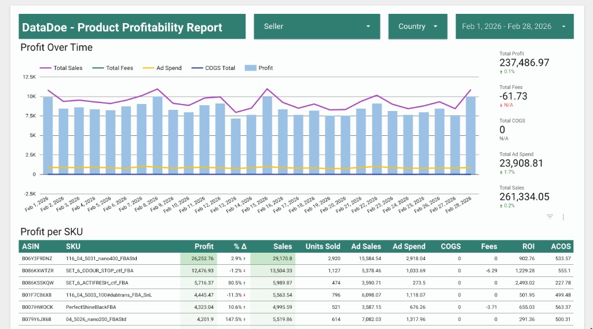Image resolution: width=593 pixels, height=329 pixels.
Task: Click the 80.5% change cell
Action: pyautogui.click(x=237, y=283)
